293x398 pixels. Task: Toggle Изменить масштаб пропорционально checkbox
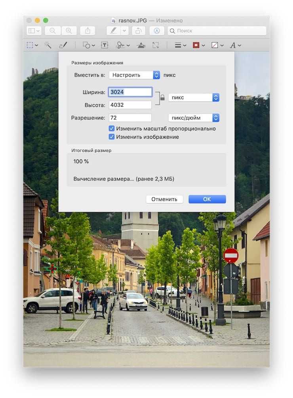112,128
